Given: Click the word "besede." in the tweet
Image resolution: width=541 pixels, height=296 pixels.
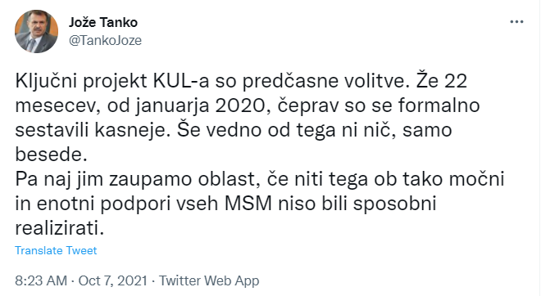Looking at the screenshot, I should pos(51,155).
